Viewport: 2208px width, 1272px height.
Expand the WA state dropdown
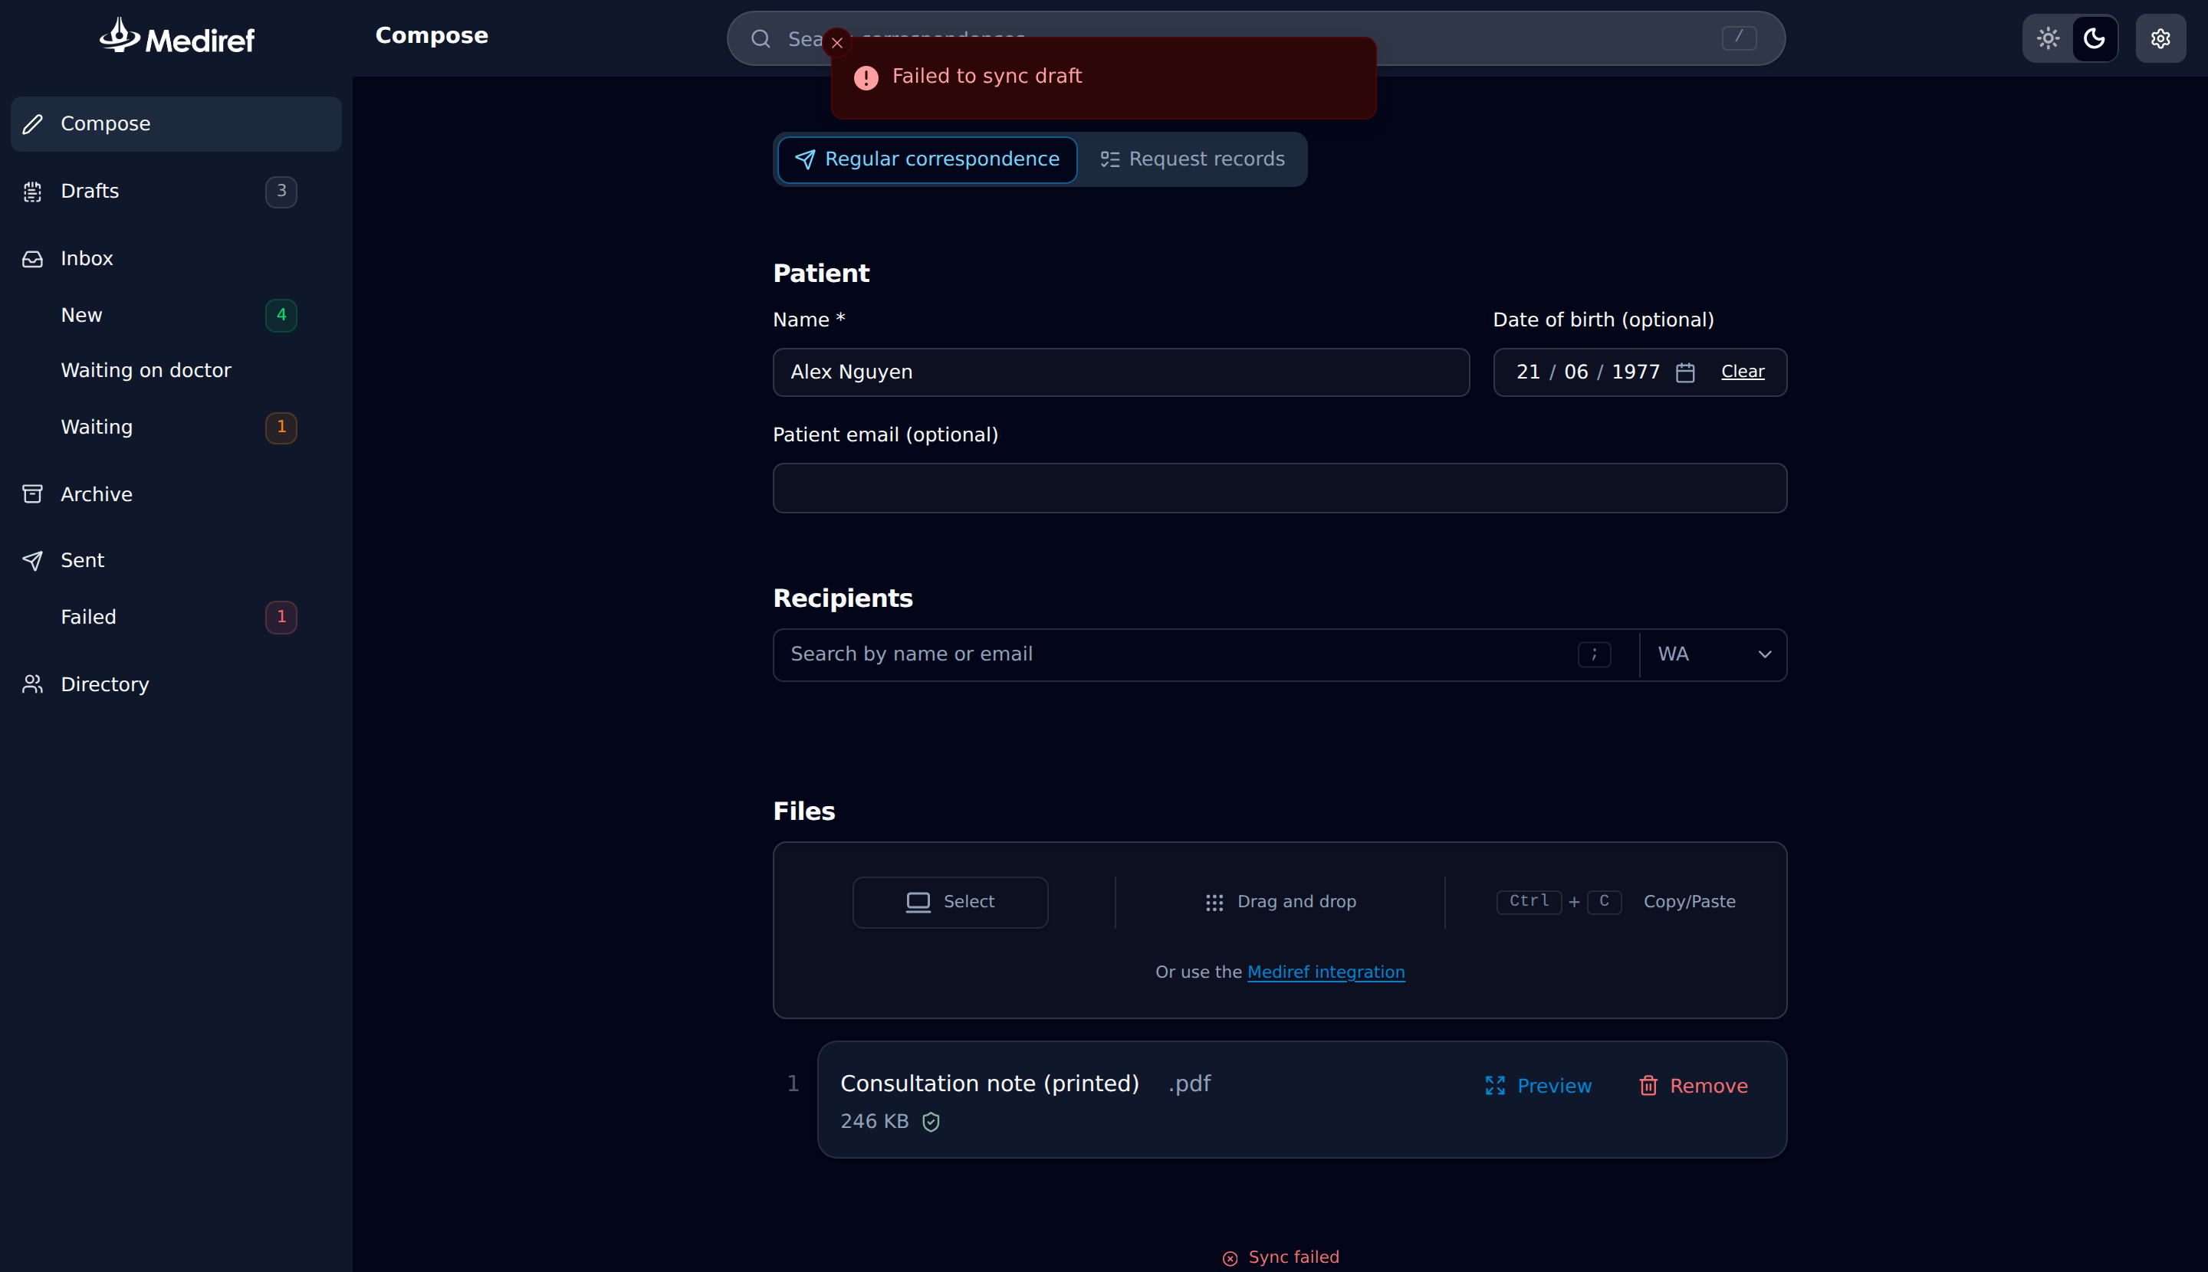[1714, 654]
